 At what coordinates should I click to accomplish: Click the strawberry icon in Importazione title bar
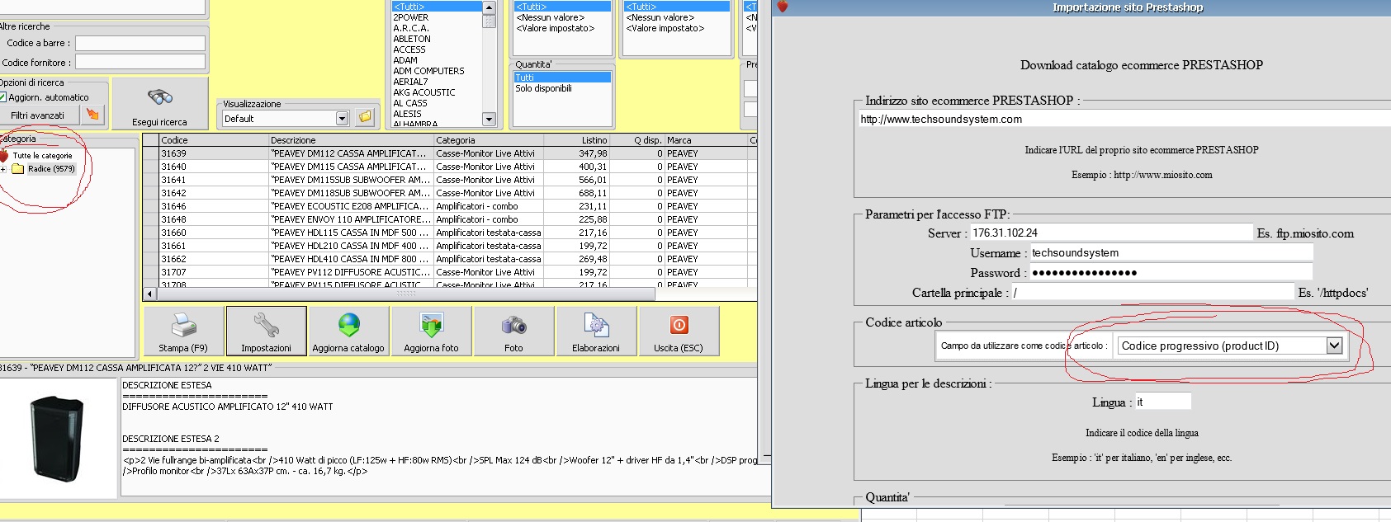[782, 7]
